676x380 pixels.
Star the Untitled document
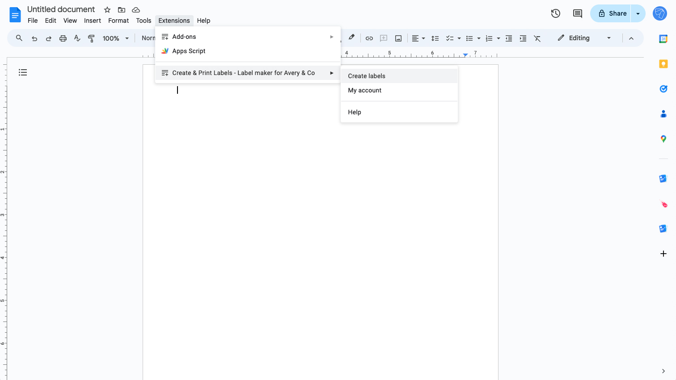pyautogui.click(x=107, y=9)
